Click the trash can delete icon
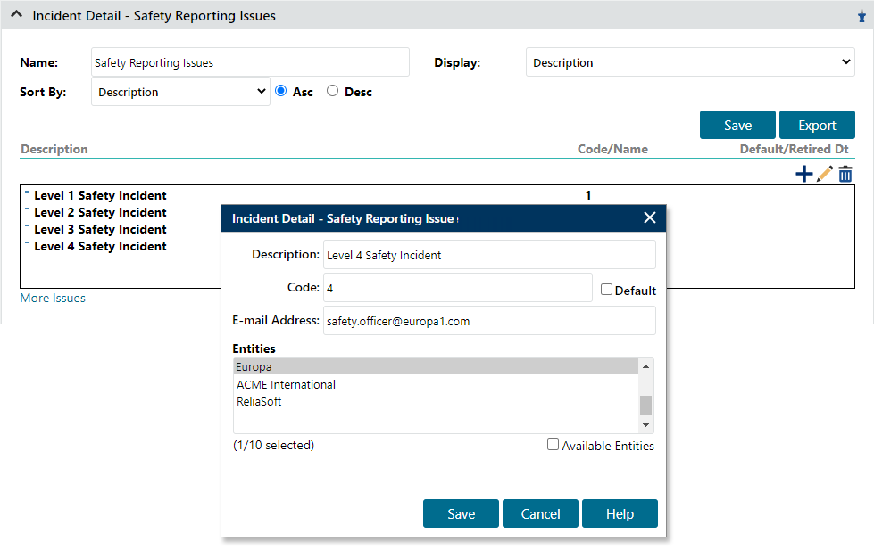874x549 pixels. (845, 175)
